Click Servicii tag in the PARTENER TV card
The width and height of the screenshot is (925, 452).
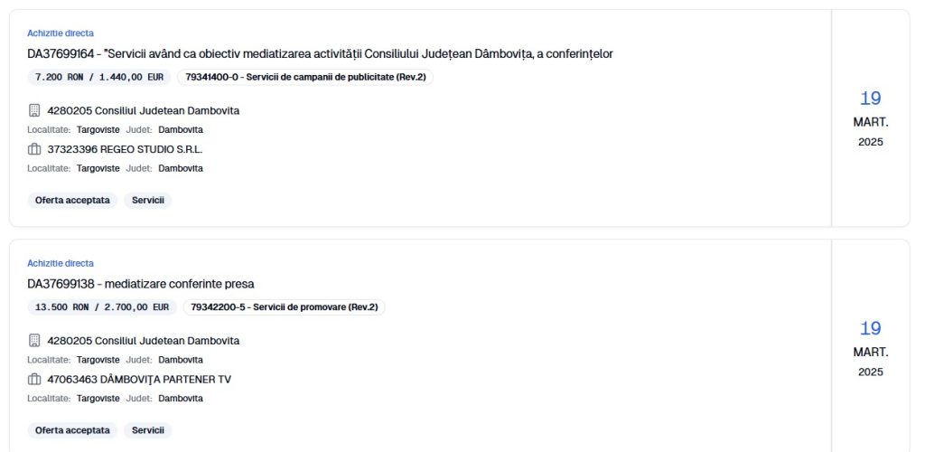point(148,430)
